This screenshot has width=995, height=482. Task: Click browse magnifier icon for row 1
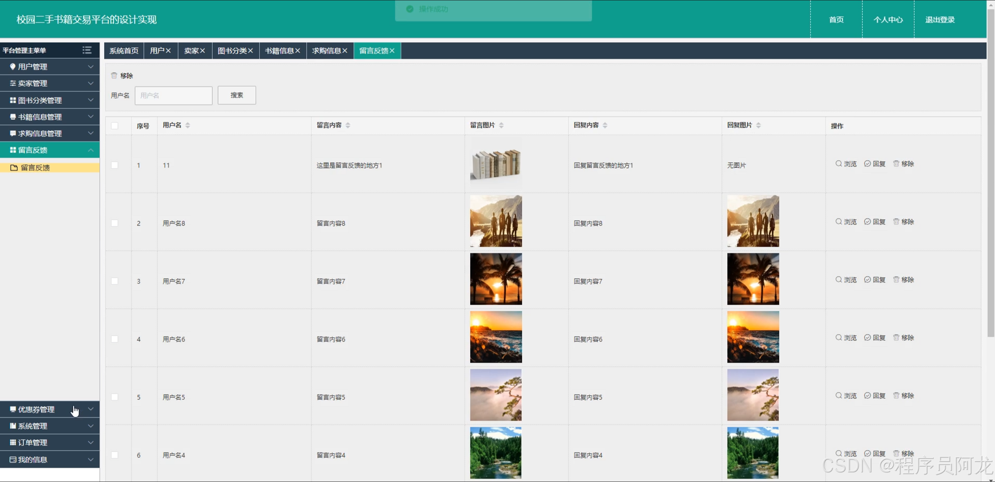[838, 164]
